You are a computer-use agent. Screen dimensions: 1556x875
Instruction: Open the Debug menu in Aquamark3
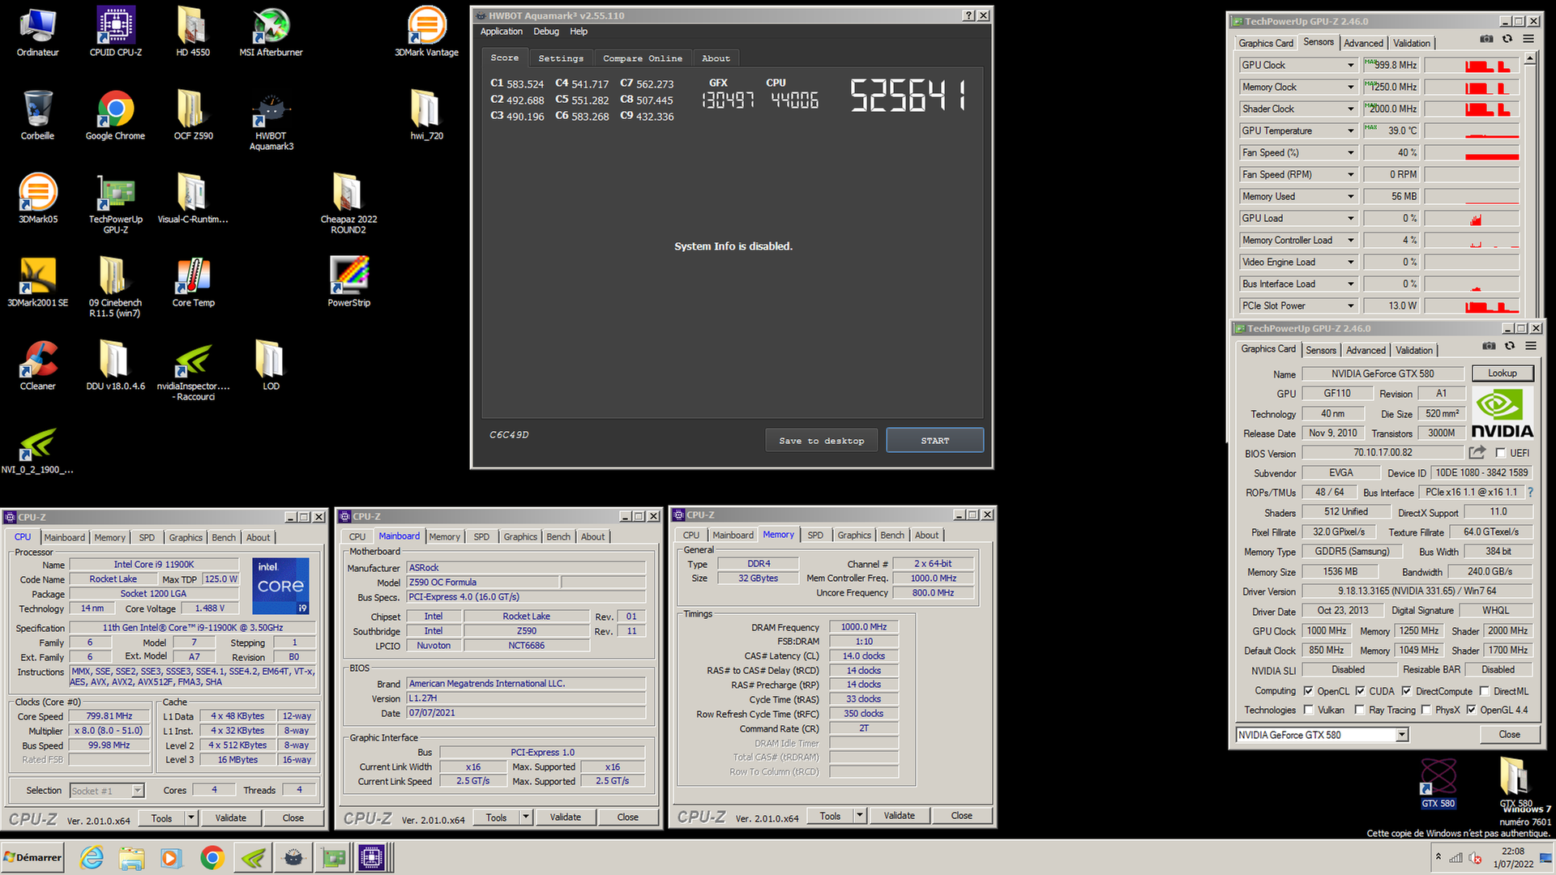(x=546, y=32)
